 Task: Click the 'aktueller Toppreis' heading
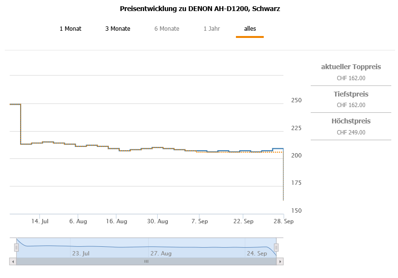point(351,67)
